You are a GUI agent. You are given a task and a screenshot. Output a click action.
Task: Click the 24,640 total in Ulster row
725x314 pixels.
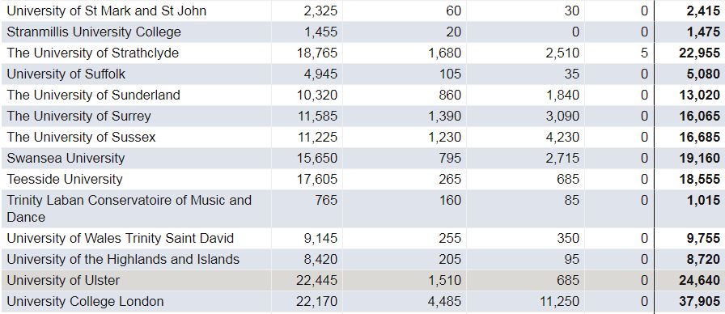[x=699, y=280]
